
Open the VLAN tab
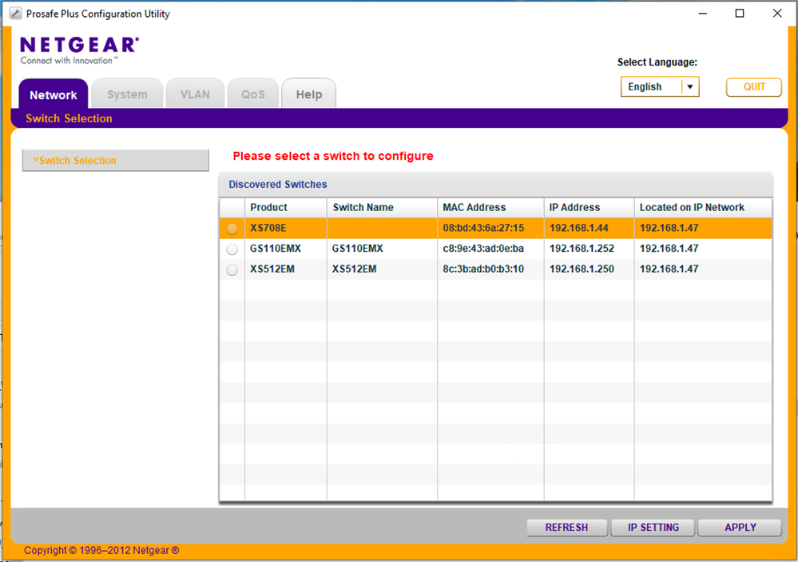click(x=195, y=94)
